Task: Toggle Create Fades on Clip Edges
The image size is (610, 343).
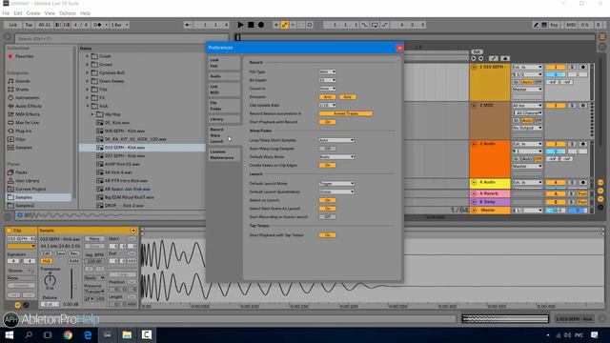Action: (327, 165)
